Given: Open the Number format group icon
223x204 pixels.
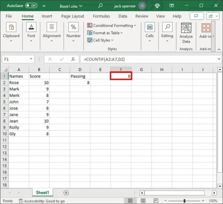Looking at the screenshot, I should pyautogui.click(x=73, y=28).
